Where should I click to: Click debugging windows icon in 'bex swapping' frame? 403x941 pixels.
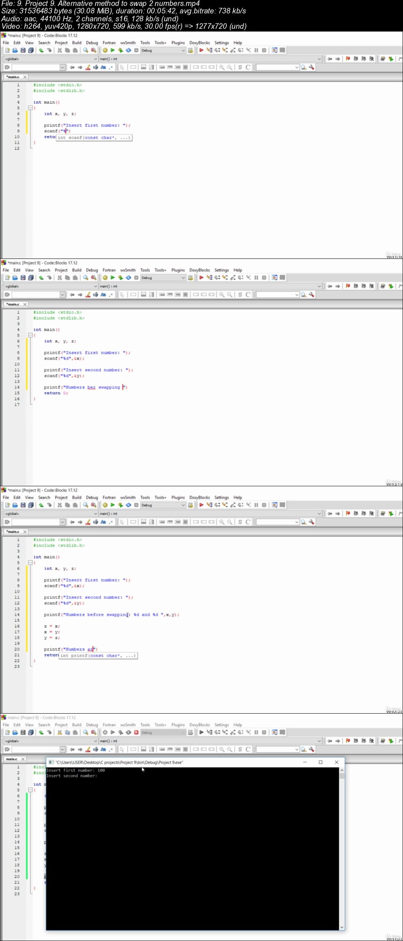(x=275, y=278)
